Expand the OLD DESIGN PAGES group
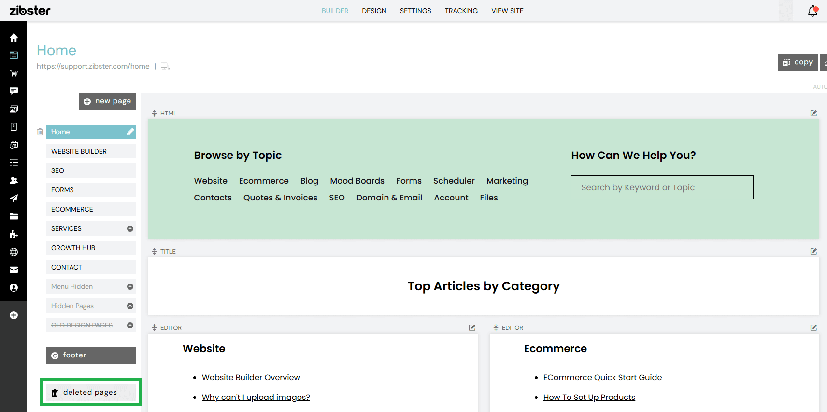Screen dimensions: 827x412 [x=130, y=325]
